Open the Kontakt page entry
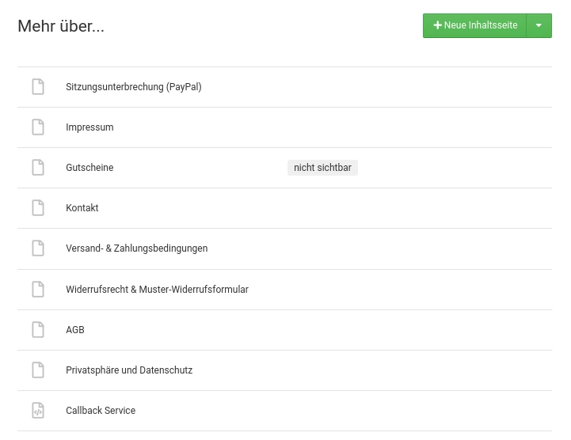The height and width of the screenshot is (440, 571). pyautogui.click(x=82, y=208)
